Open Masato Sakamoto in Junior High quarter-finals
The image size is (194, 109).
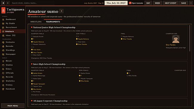point(39,44)
